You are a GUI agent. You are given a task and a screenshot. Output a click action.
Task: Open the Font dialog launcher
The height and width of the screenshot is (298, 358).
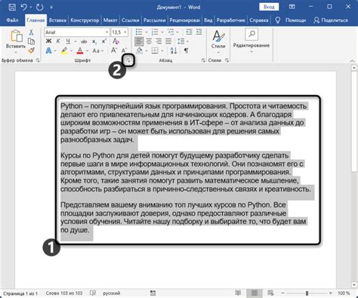pos(128,60)
